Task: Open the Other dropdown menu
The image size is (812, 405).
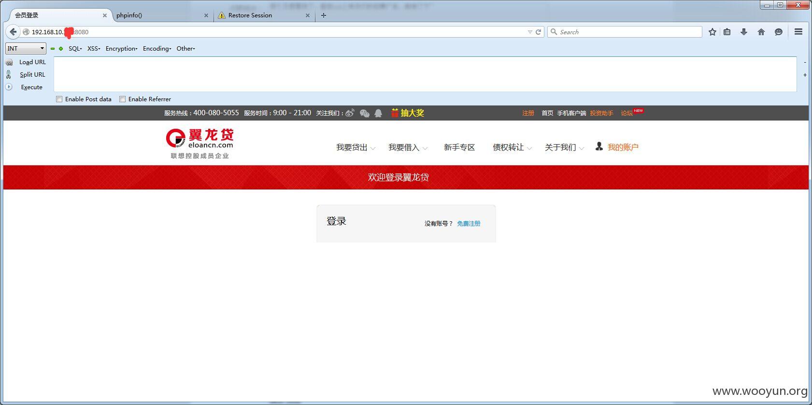Action: 185,49
